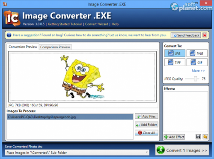The image size is (214, 159).
Task: Save effects using the floppy disk icon
Action: point(198,137)
